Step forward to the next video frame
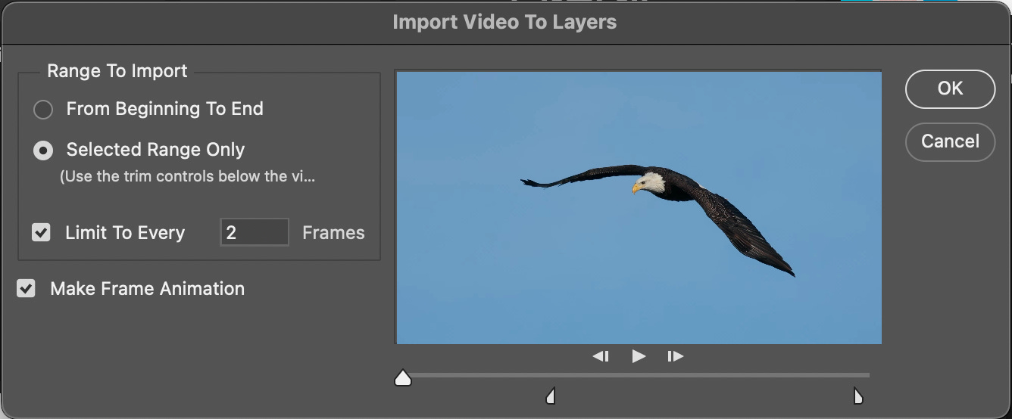The width and height of the screenshot is (1012, 419). (676, 356)
